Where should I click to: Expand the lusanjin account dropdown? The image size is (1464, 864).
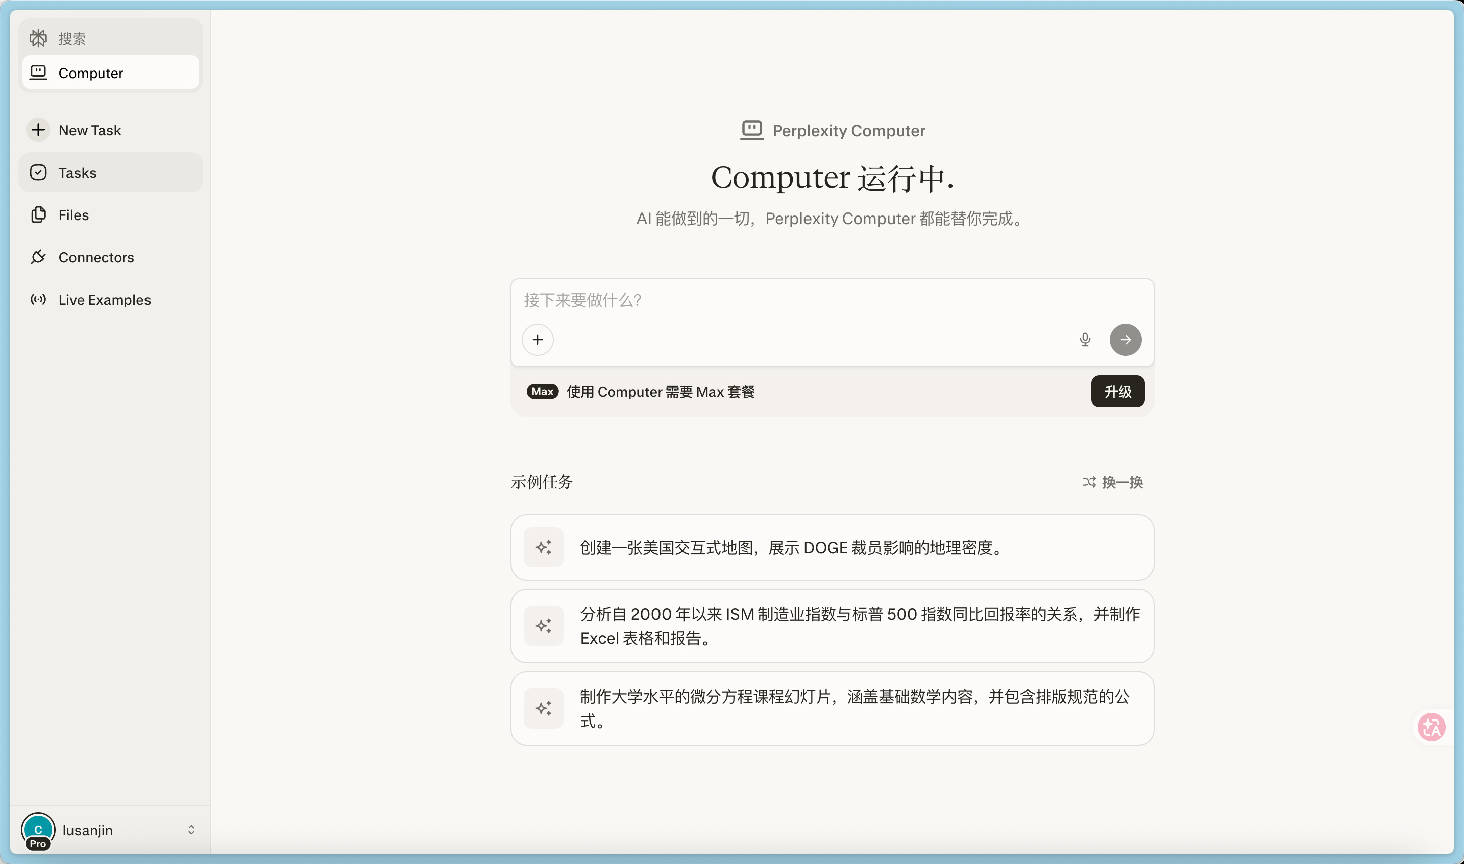(191, 830)
